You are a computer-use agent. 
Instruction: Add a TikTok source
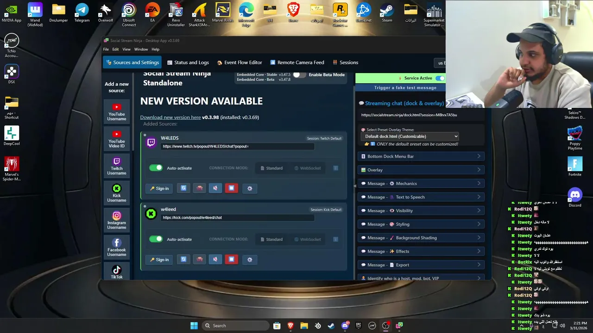[x=117, y=272]
